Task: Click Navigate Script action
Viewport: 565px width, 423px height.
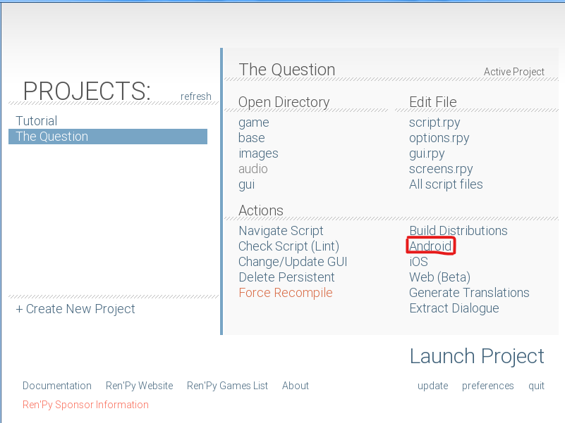Action: (281, 231)
